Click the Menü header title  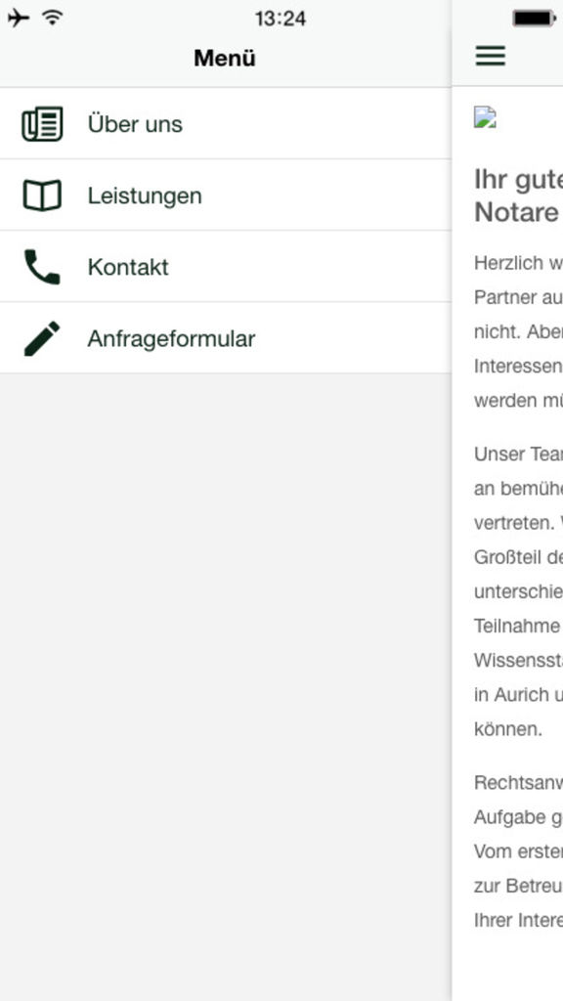225,58
